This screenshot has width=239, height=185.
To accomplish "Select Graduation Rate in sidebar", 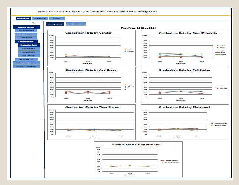I will click(29, 45).
